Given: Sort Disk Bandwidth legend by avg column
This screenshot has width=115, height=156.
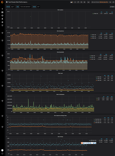Looking at the screenshot, I should click(x=112, y=54).
